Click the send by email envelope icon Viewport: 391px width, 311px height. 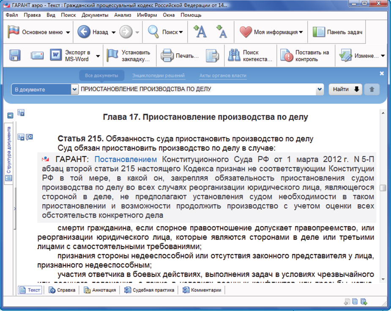pyautogui.click(x=37, y=55)
